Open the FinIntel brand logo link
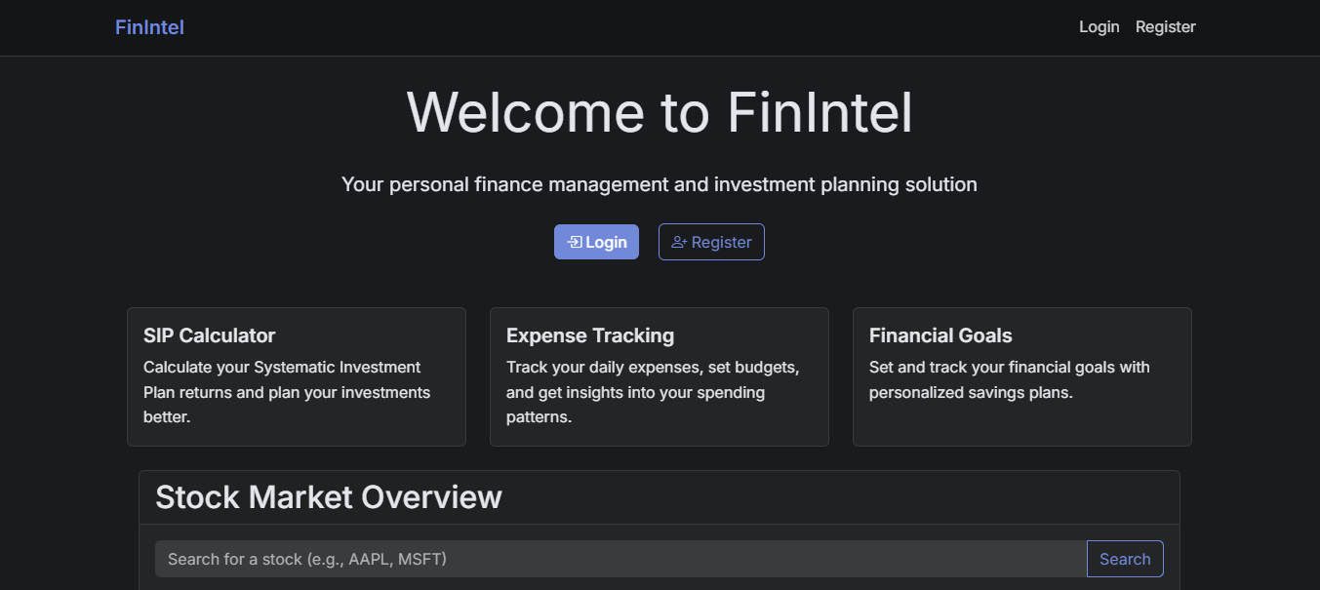Viewport: 1320px width, 590px height. tap(149, 27)
